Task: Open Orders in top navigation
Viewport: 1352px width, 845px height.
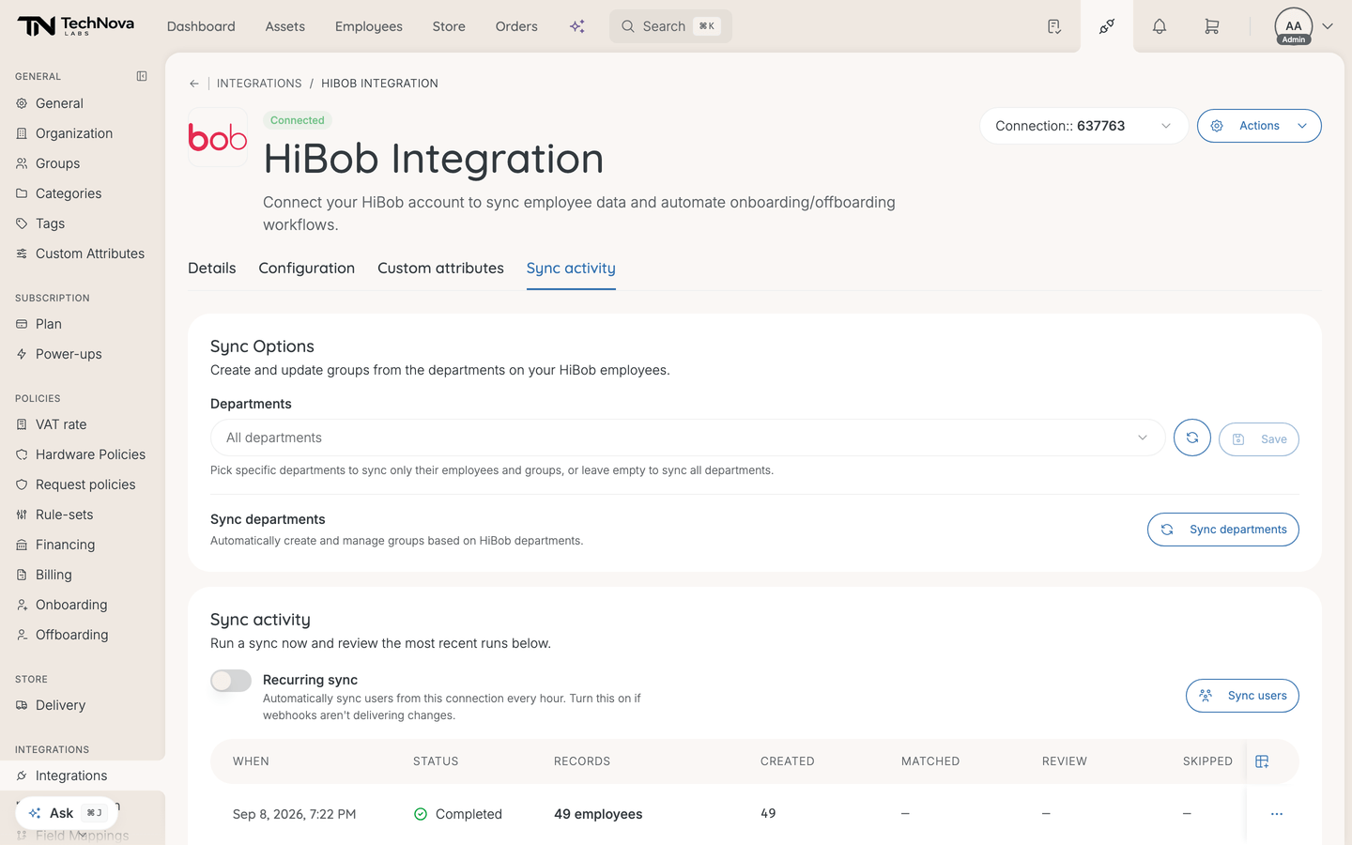Action: (x=516, y=26)
